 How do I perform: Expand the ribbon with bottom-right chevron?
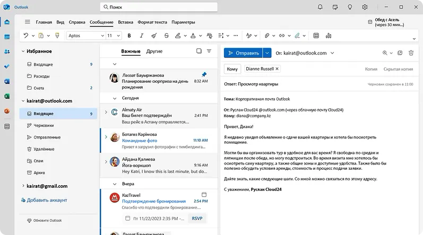tap(414, 39)
